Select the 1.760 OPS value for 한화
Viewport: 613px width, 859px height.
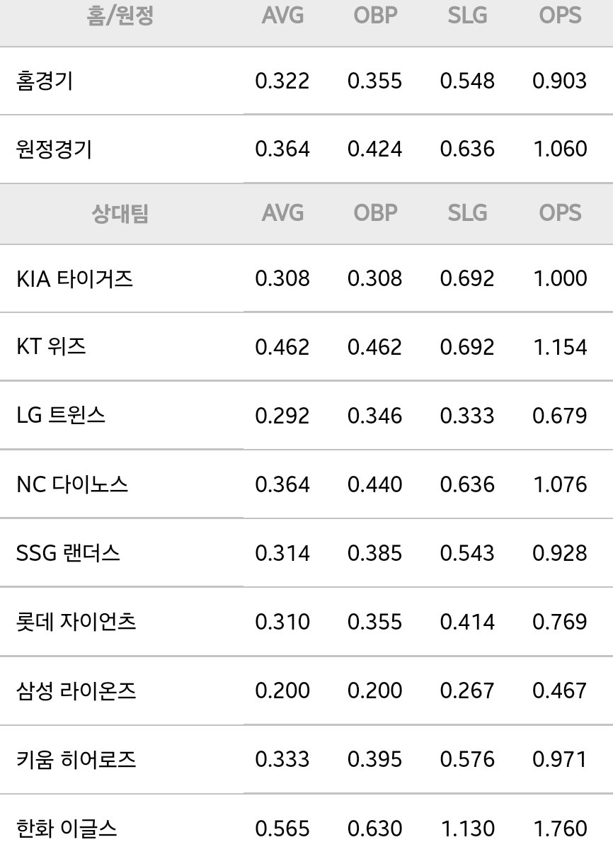pos(560,828)
